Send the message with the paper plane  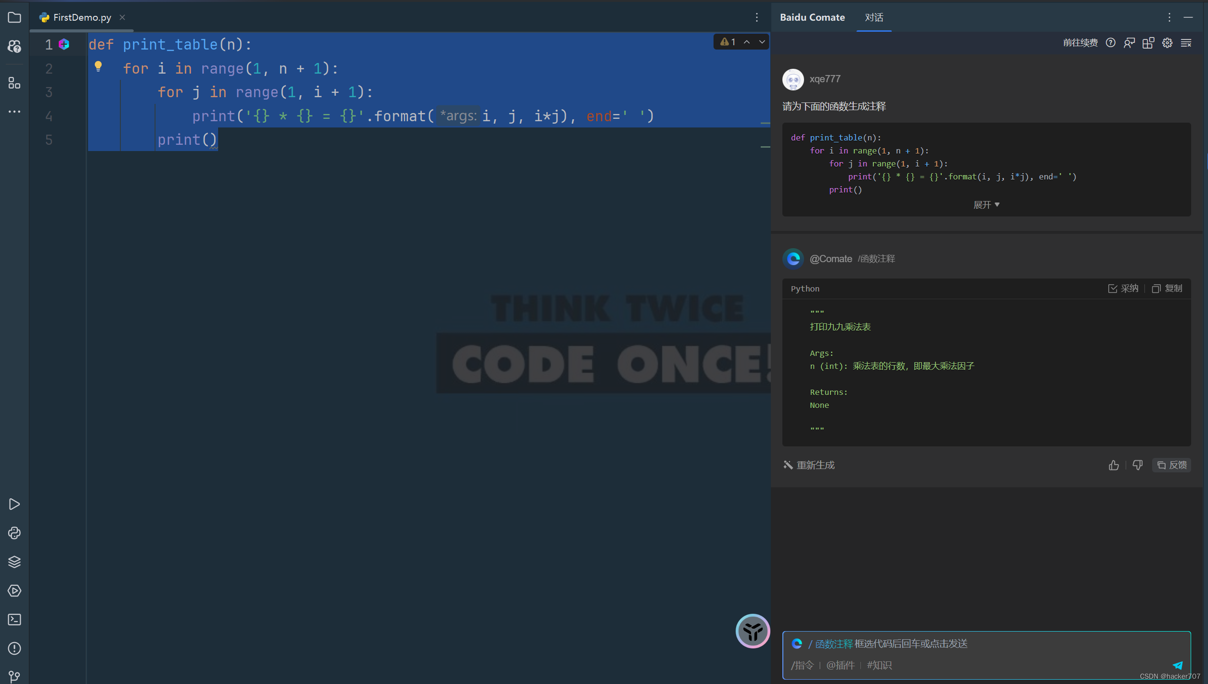coord(1178,665)
